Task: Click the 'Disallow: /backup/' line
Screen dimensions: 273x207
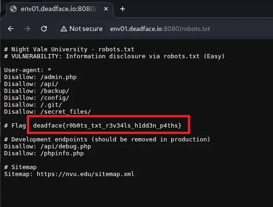Action: click(x=37, y=91)
